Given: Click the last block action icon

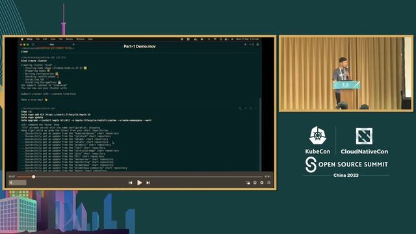Looking at the screenshot, I should [x=255, y=108].
